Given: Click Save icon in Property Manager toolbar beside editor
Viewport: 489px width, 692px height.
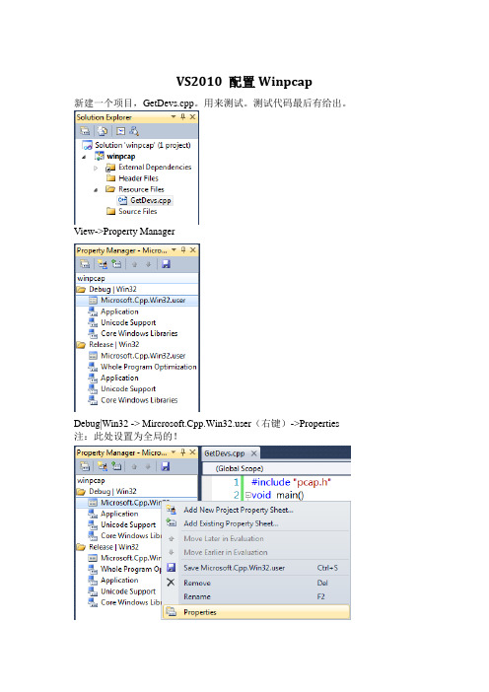Looking at the screenshot, I should [x=166, y=466].
